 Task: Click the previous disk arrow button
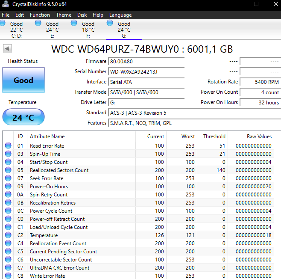pos(7,48)
